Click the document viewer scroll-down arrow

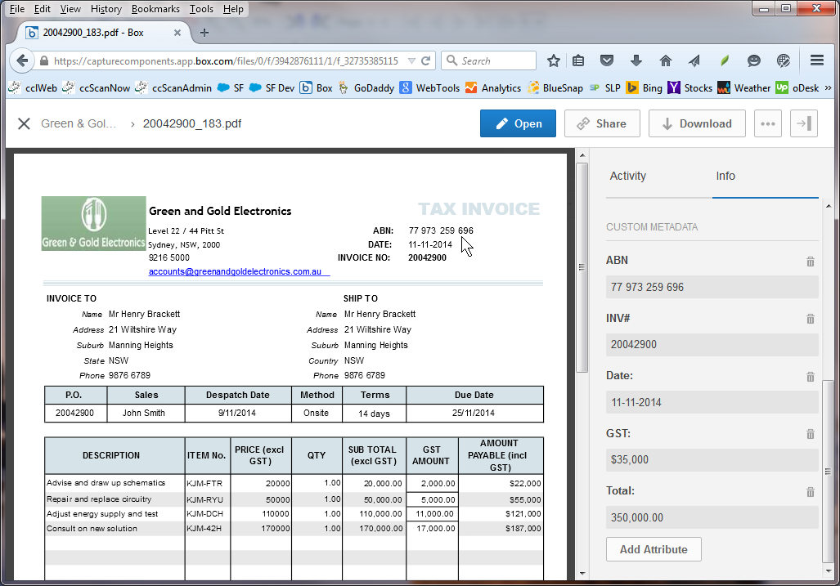click(x=582, y=574)
